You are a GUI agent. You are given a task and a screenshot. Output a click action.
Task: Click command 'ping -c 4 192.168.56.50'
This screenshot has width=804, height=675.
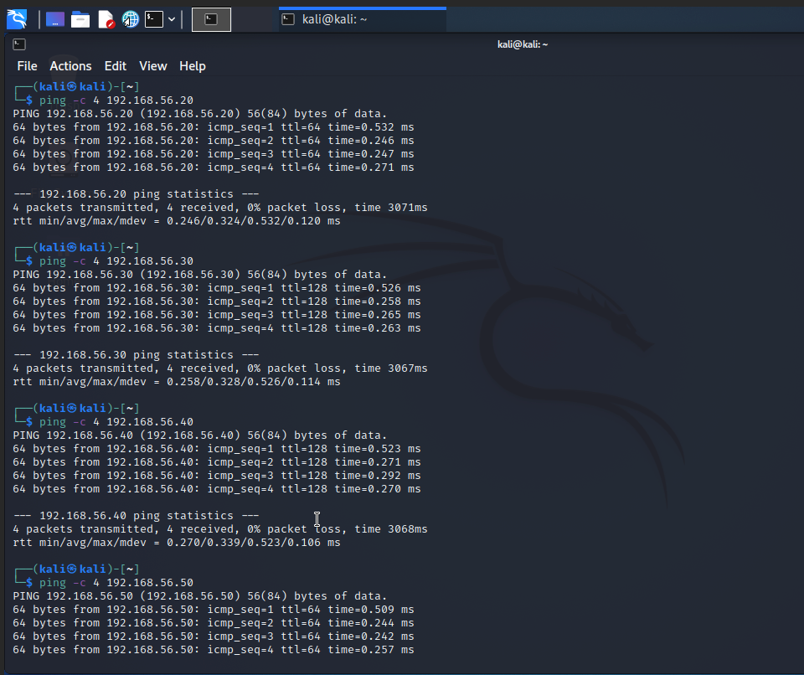tap(116, 583)
